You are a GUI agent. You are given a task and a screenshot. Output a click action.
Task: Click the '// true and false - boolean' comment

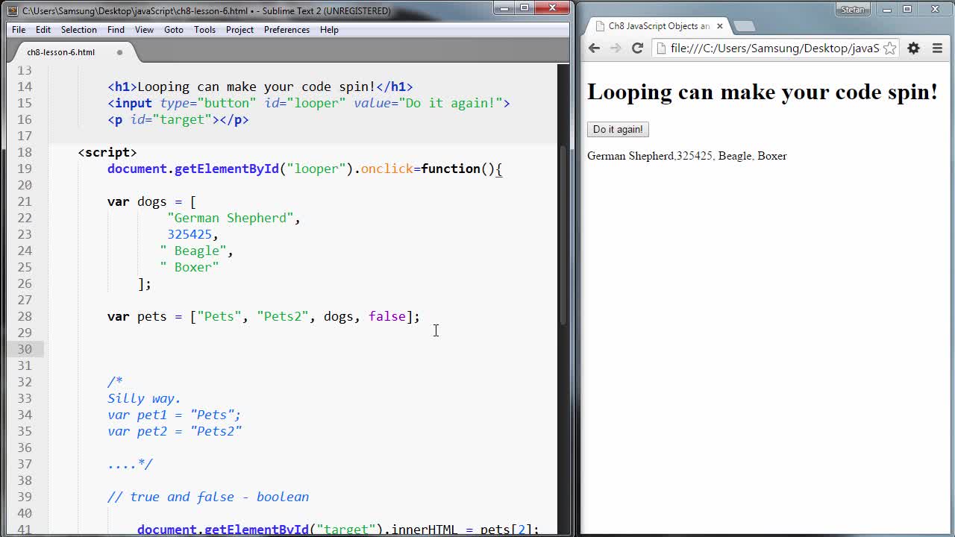[x=208, y=497]
